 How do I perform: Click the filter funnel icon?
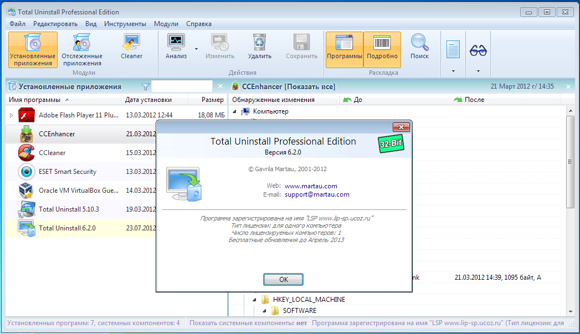click(x=146, y=86)
